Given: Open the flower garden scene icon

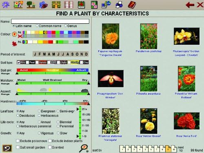Looking at the screenshot, I should point(18,4).
